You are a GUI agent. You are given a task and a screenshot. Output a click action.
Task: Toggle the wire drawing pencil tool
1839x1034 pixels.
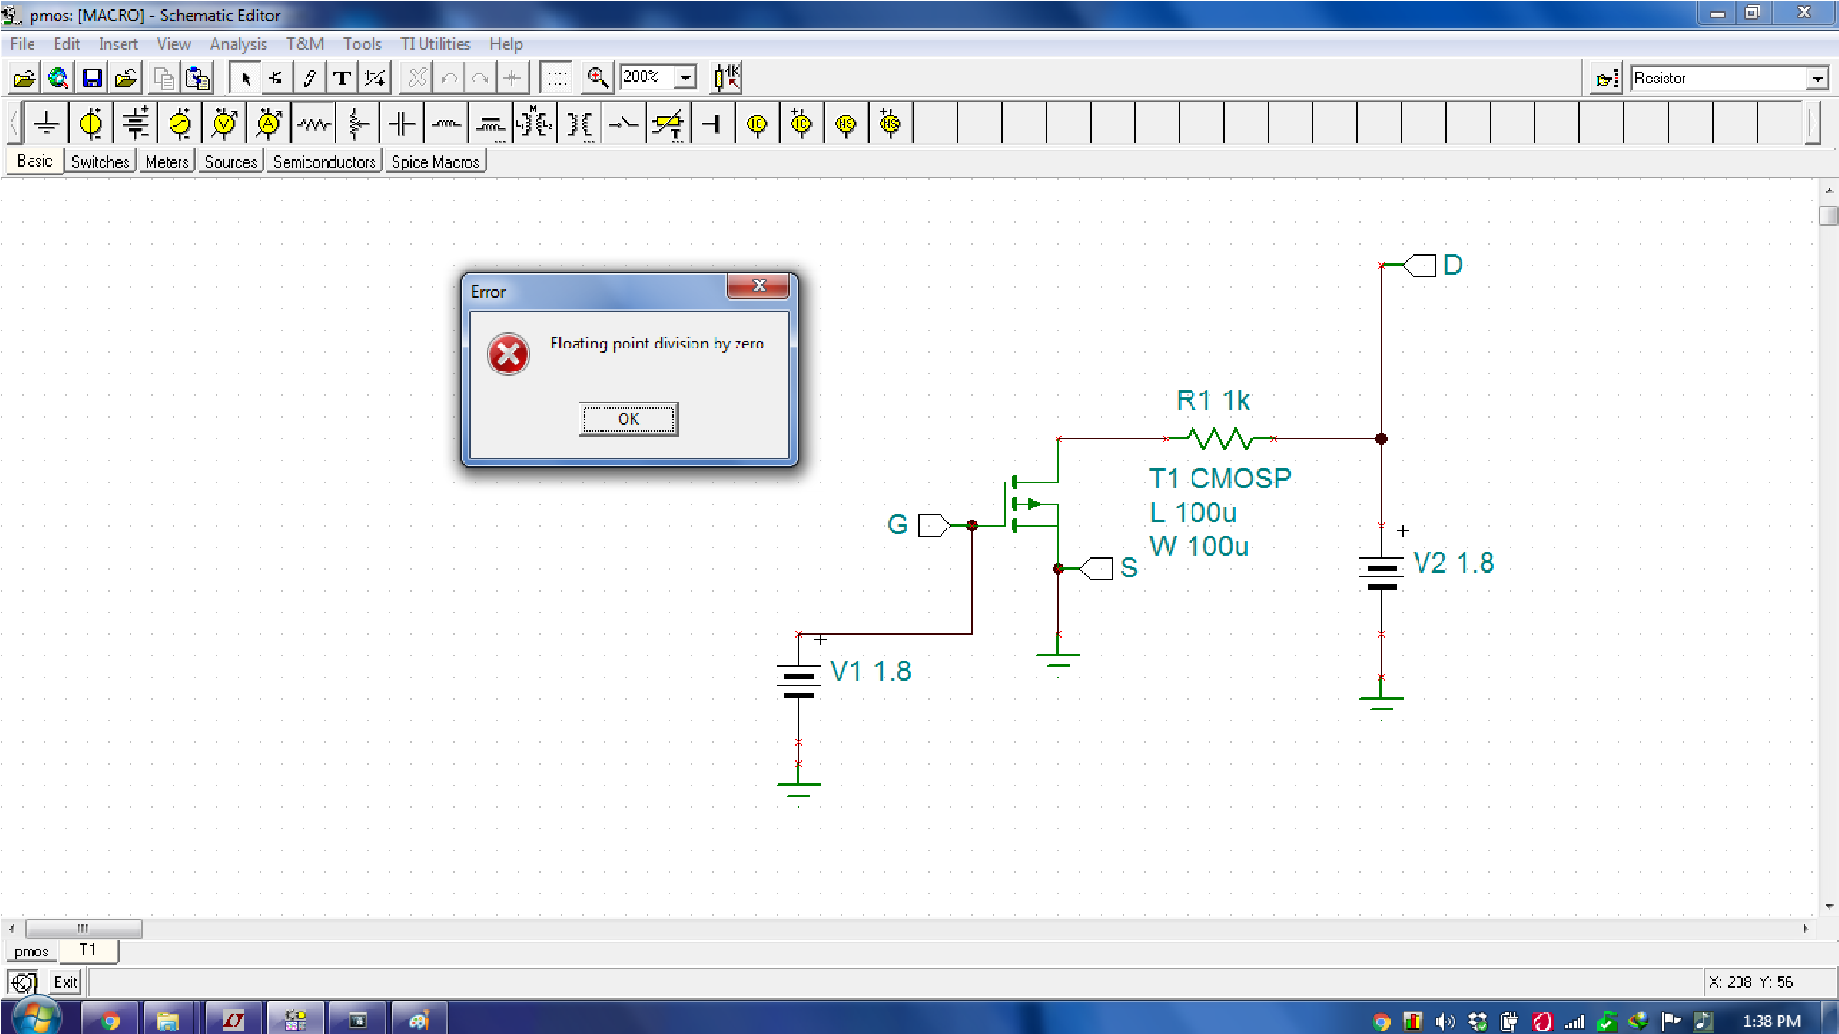[x=308, y=78]
